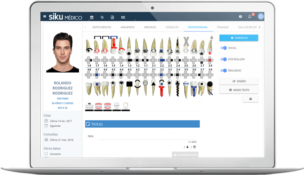This screenshot has width=304, height=175.
Task: Click the Siguiente appointment entry
Action: point(55,126)
